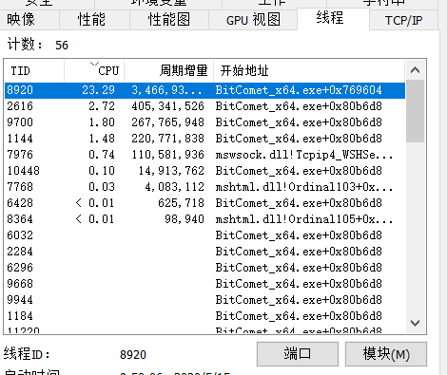Click cycle delta value 405,341,526
This screenshot has height=375, width=447.
(x=167, y=106)
